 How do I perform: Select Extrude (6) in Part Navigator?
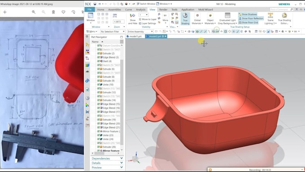[109, 69]
